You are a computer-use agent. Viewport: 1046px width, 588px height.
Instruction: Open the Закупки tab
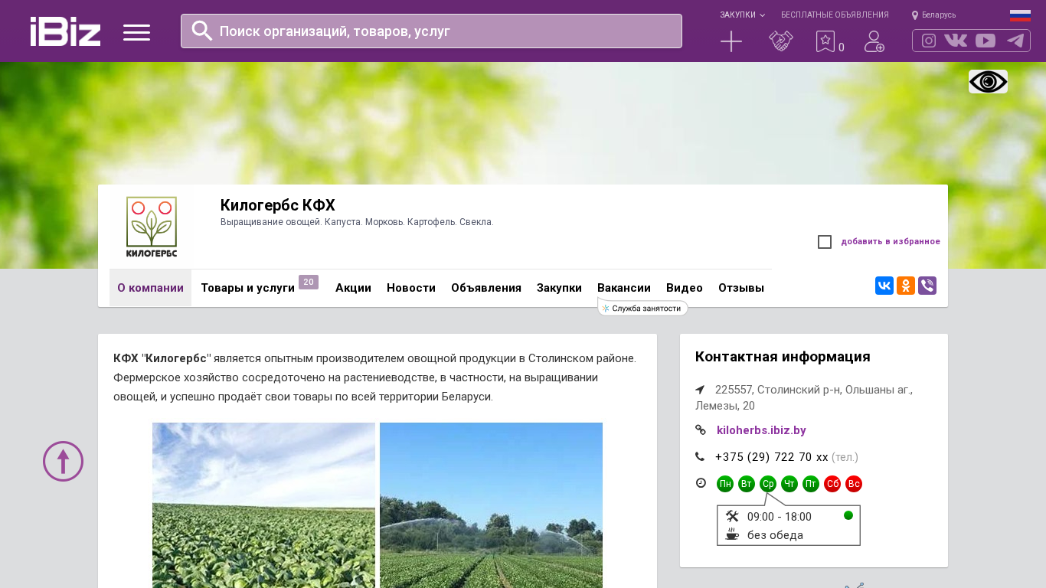point(559,288)
